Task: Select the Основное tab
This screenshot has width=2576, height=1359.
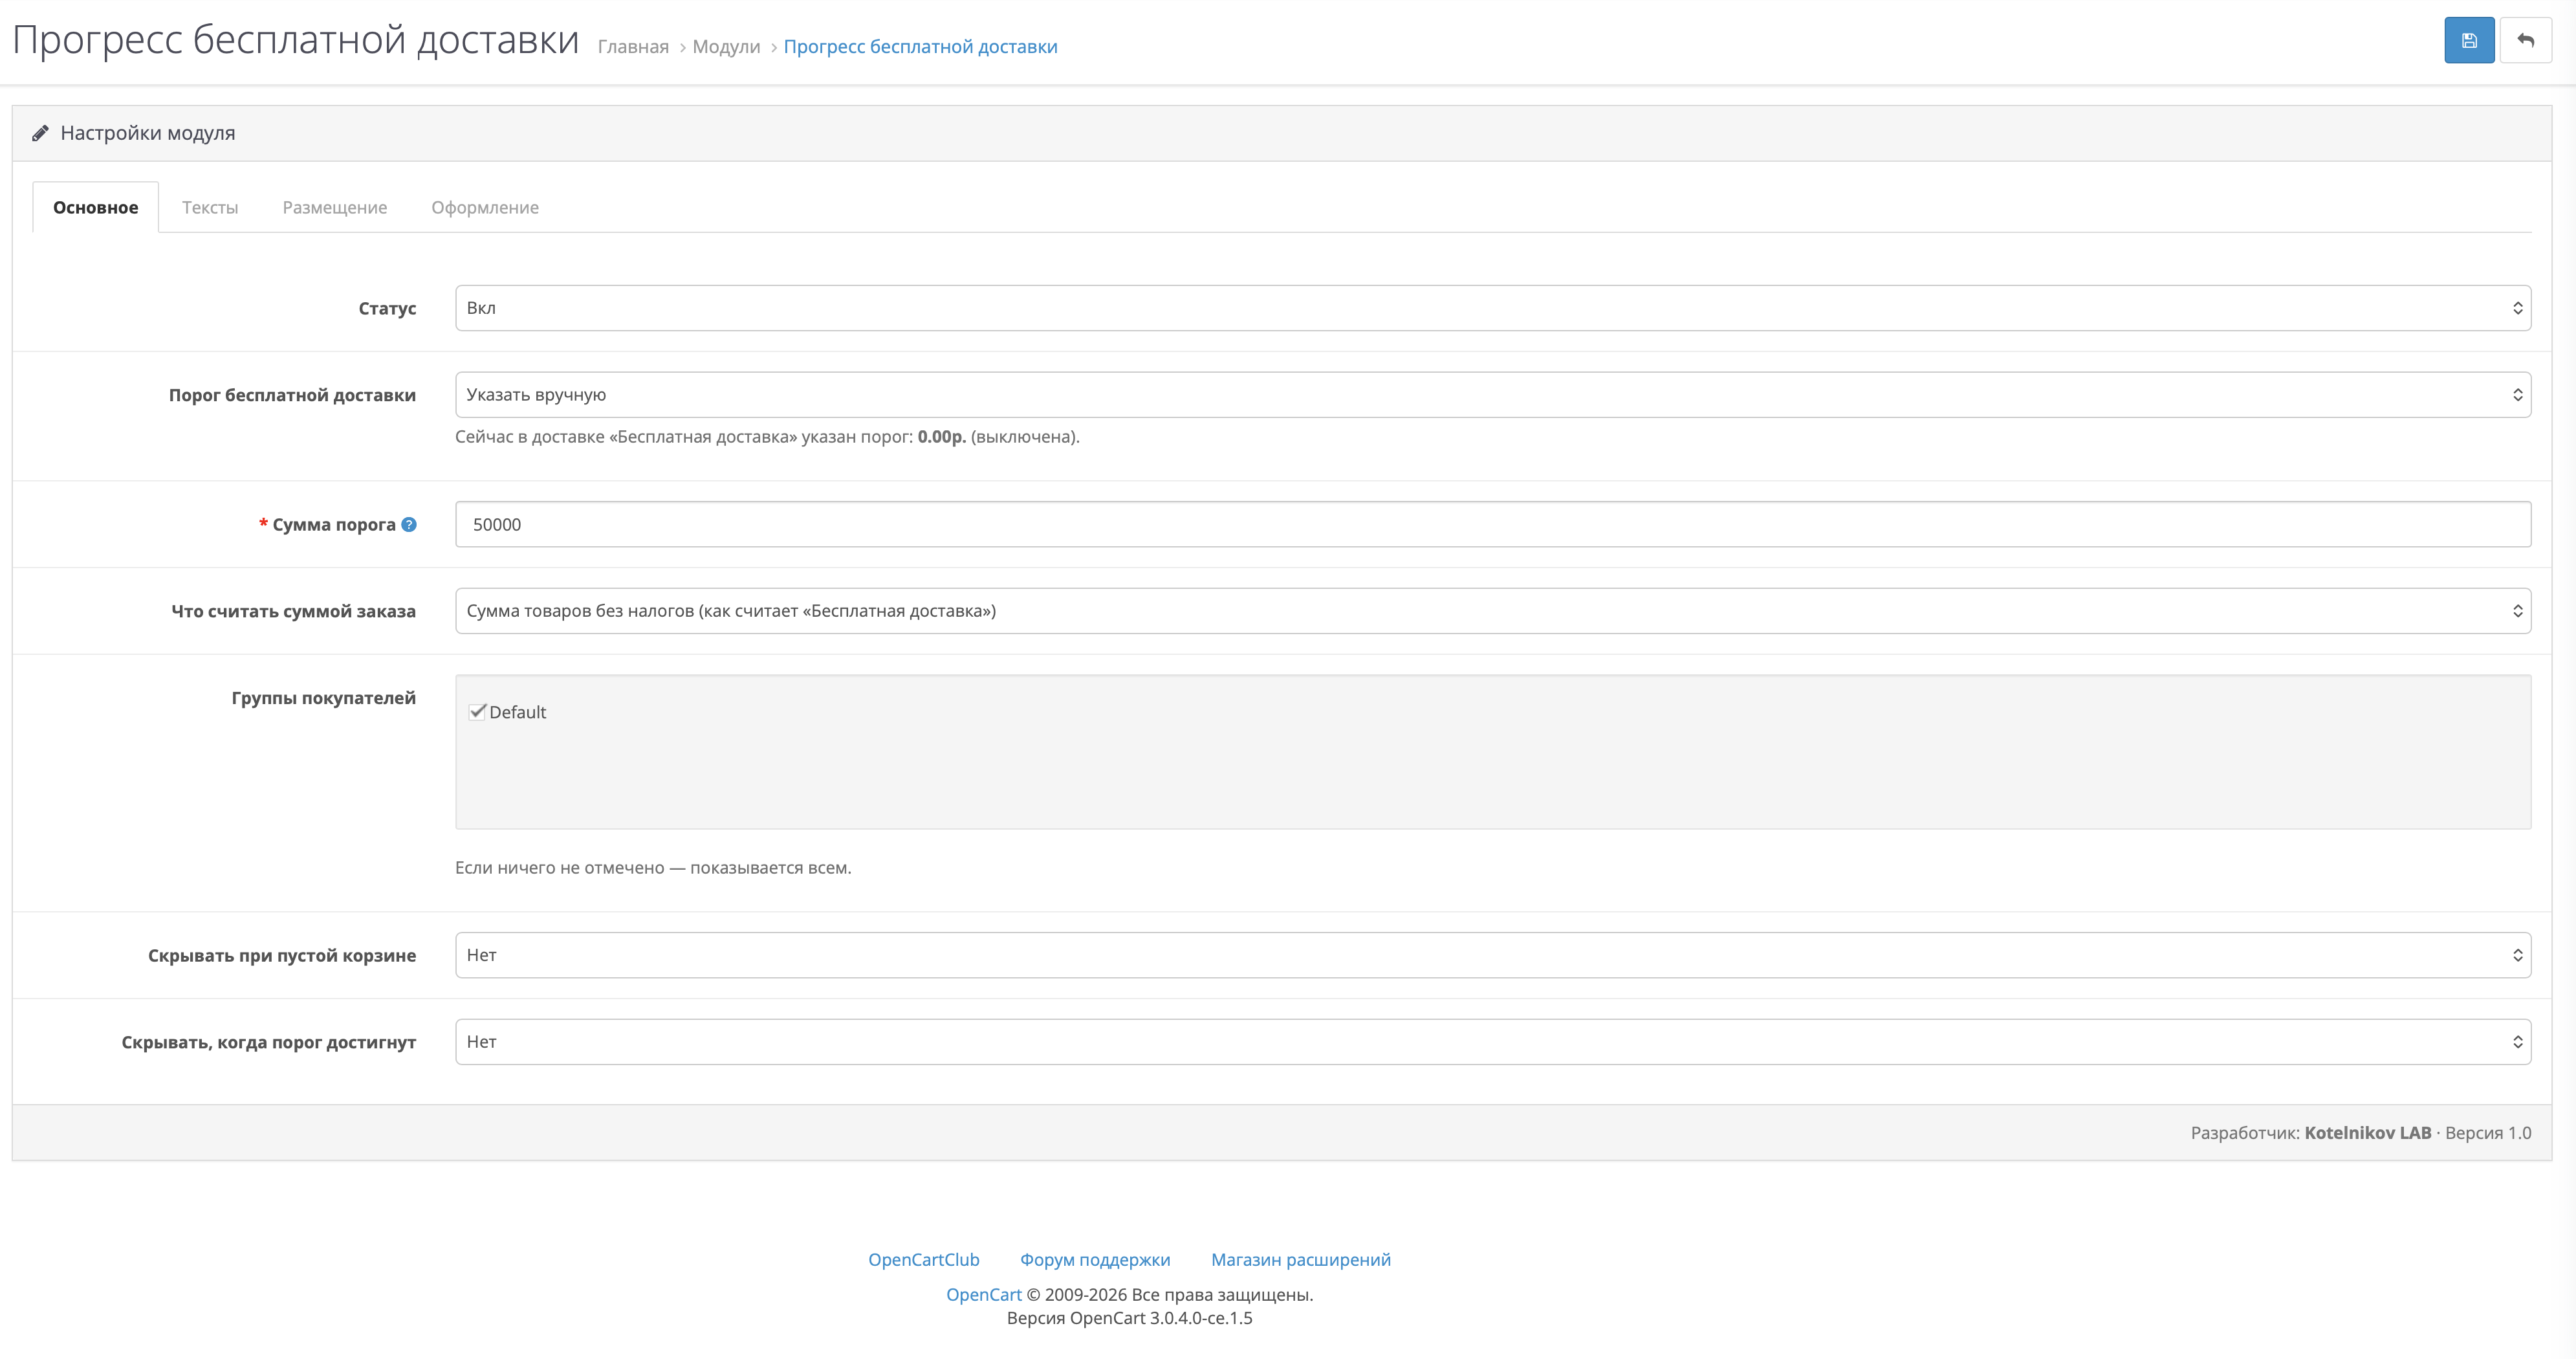Action: click(96, 207)
